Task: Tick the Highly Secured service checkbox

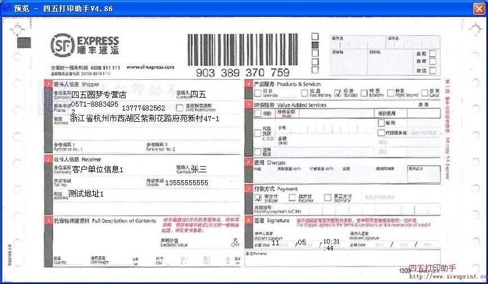Action: (x=391, y=93)
